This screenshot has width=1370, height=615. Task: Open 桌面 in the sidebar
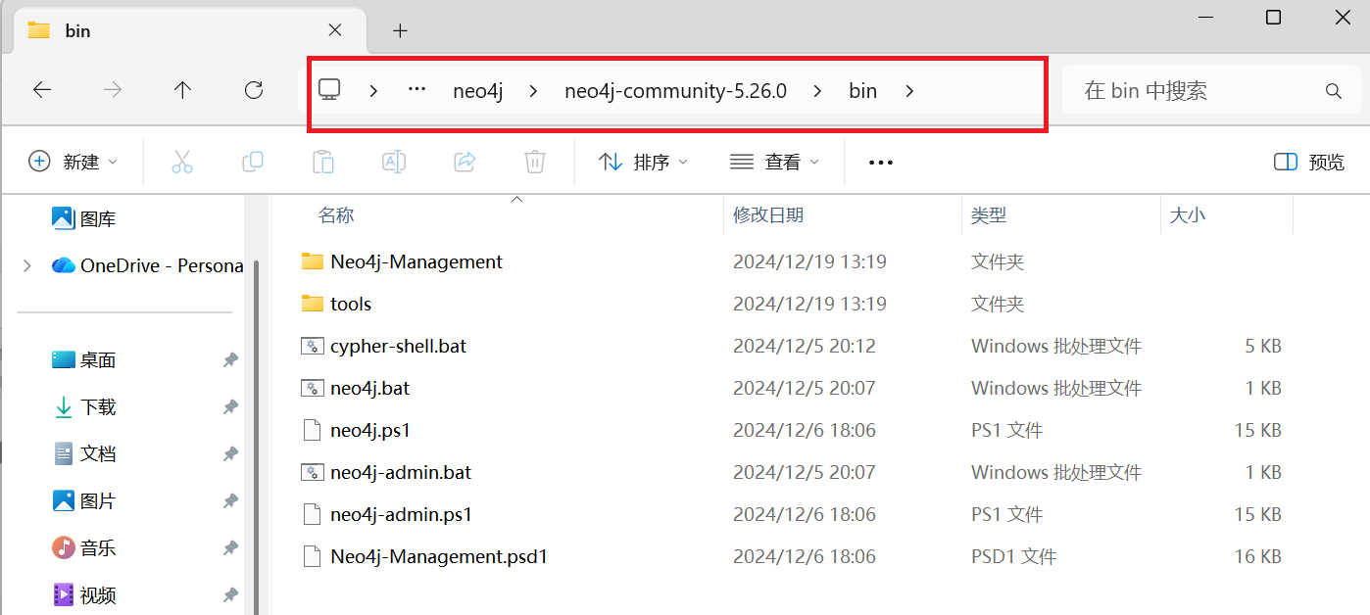click(83, 360)
